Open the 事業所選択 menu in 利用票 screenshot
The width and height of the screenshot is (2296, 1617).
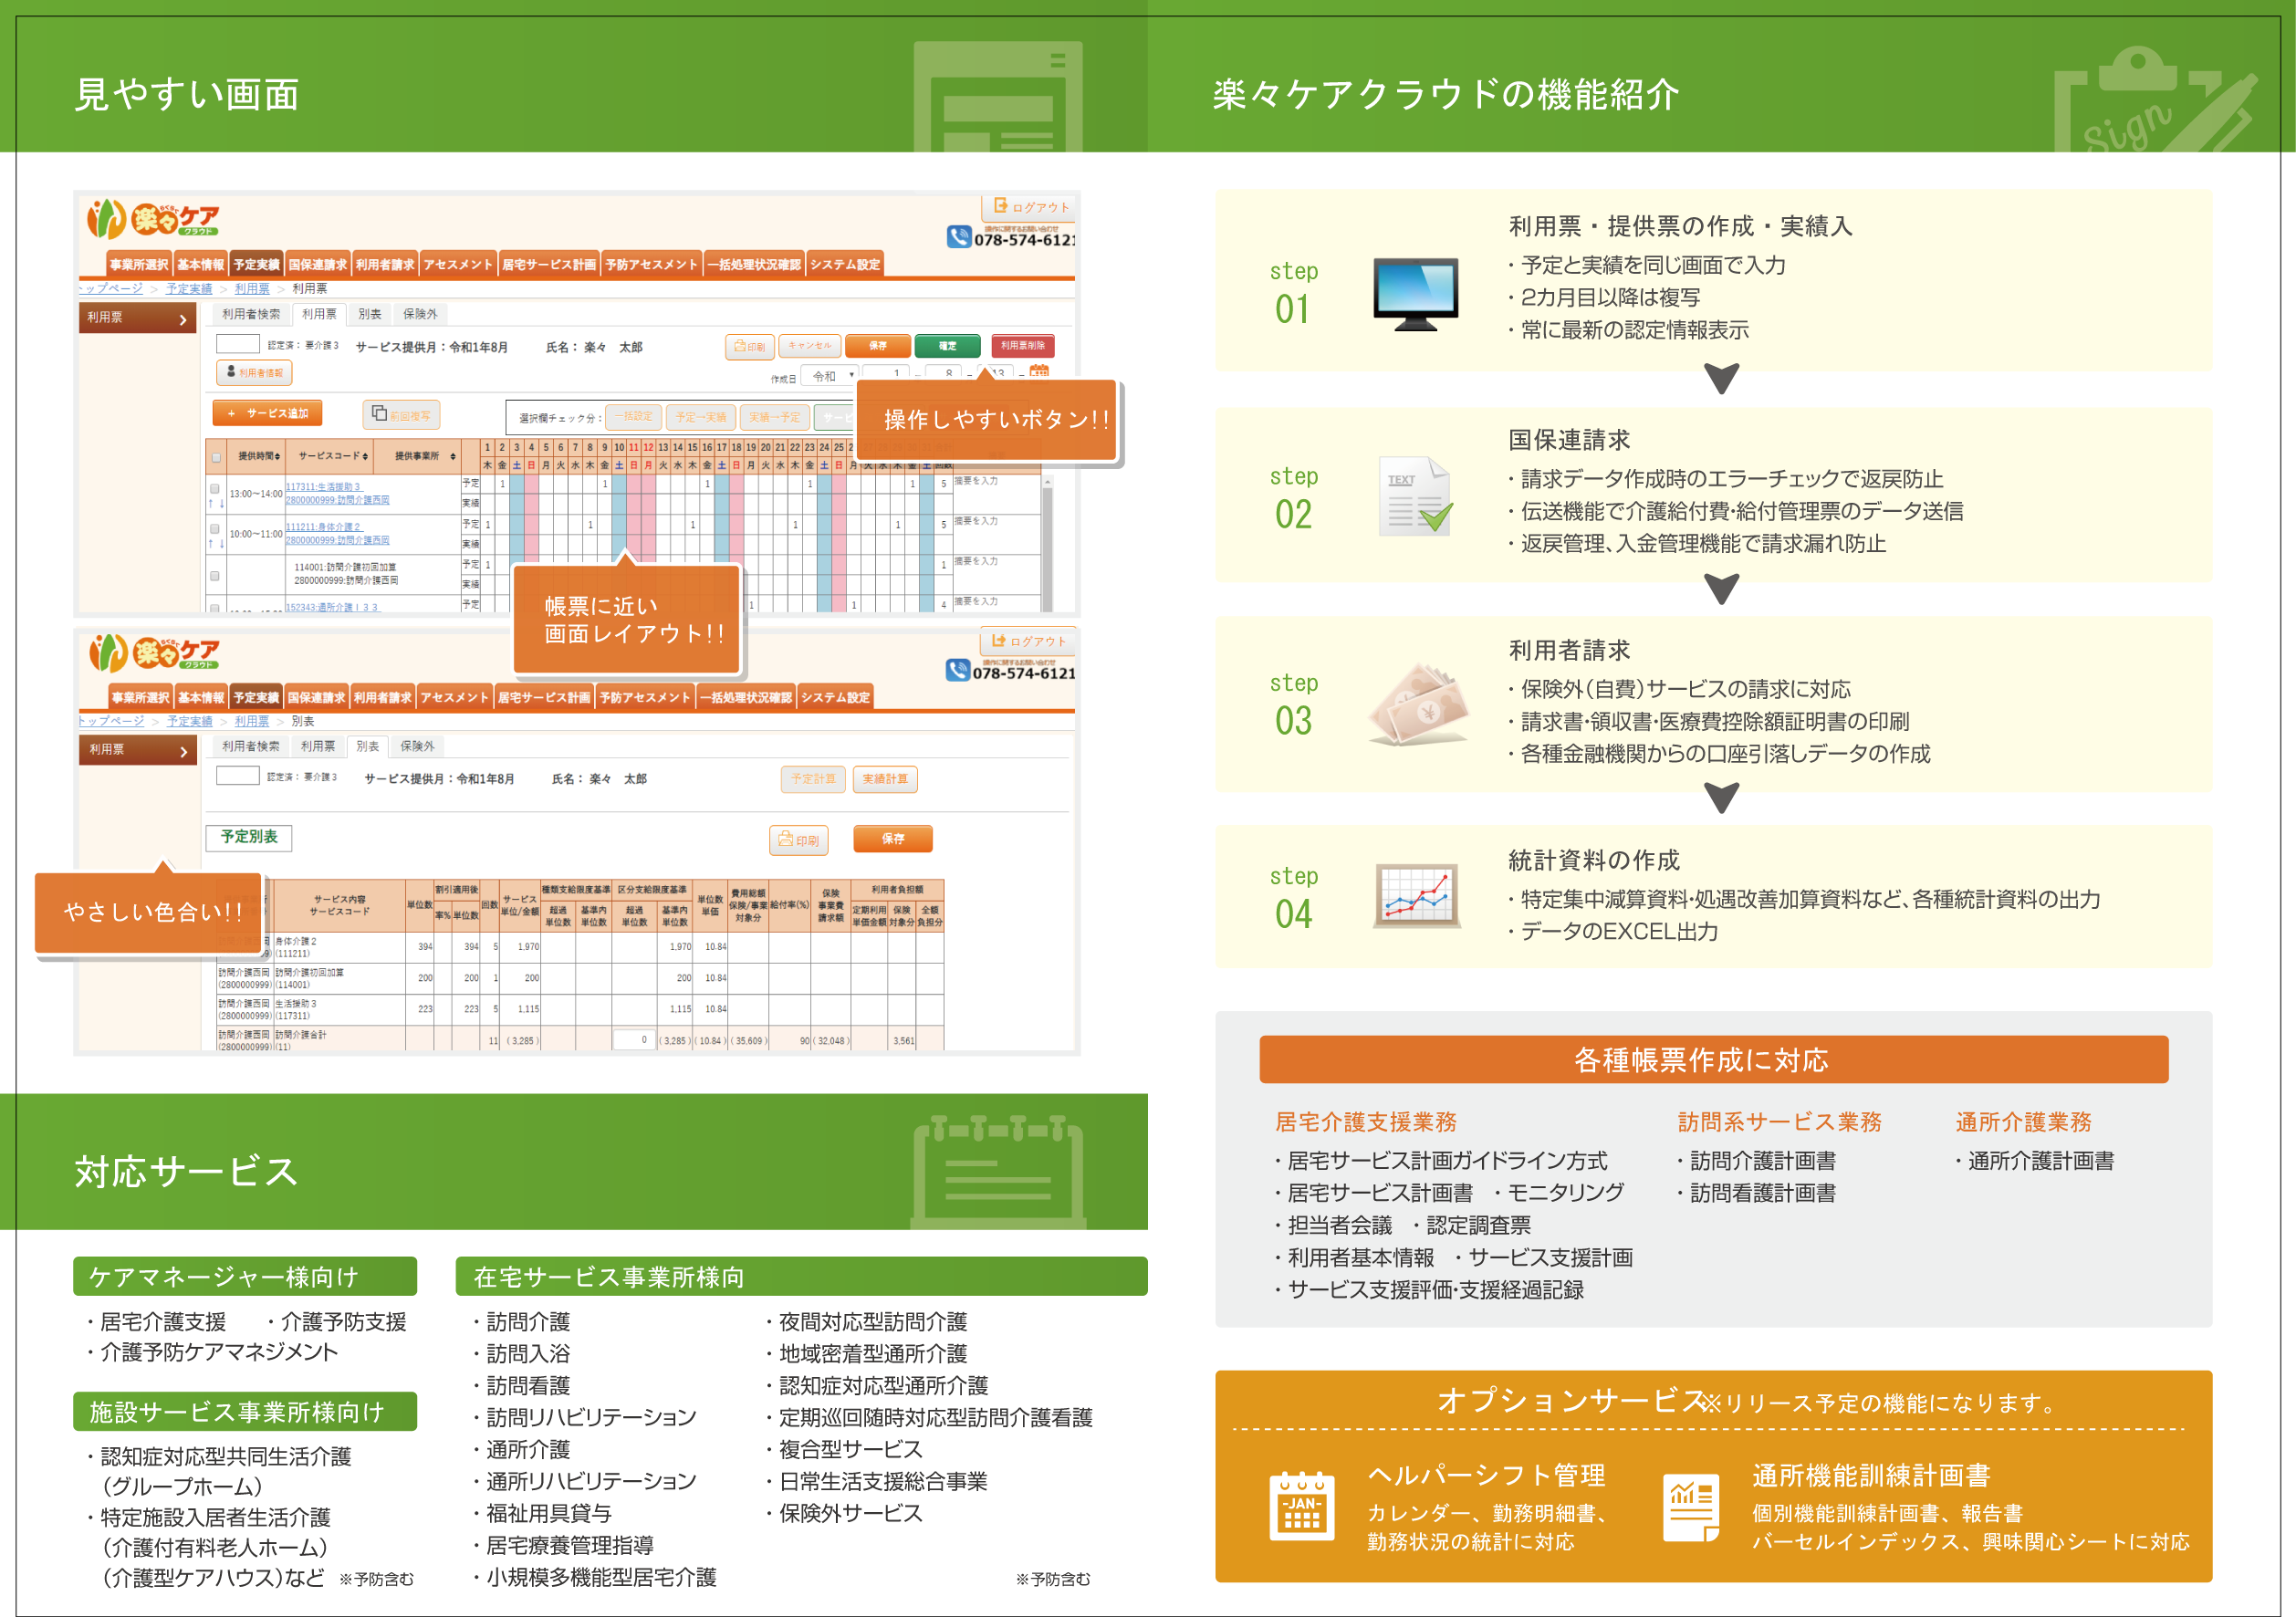tap(139, 264)
